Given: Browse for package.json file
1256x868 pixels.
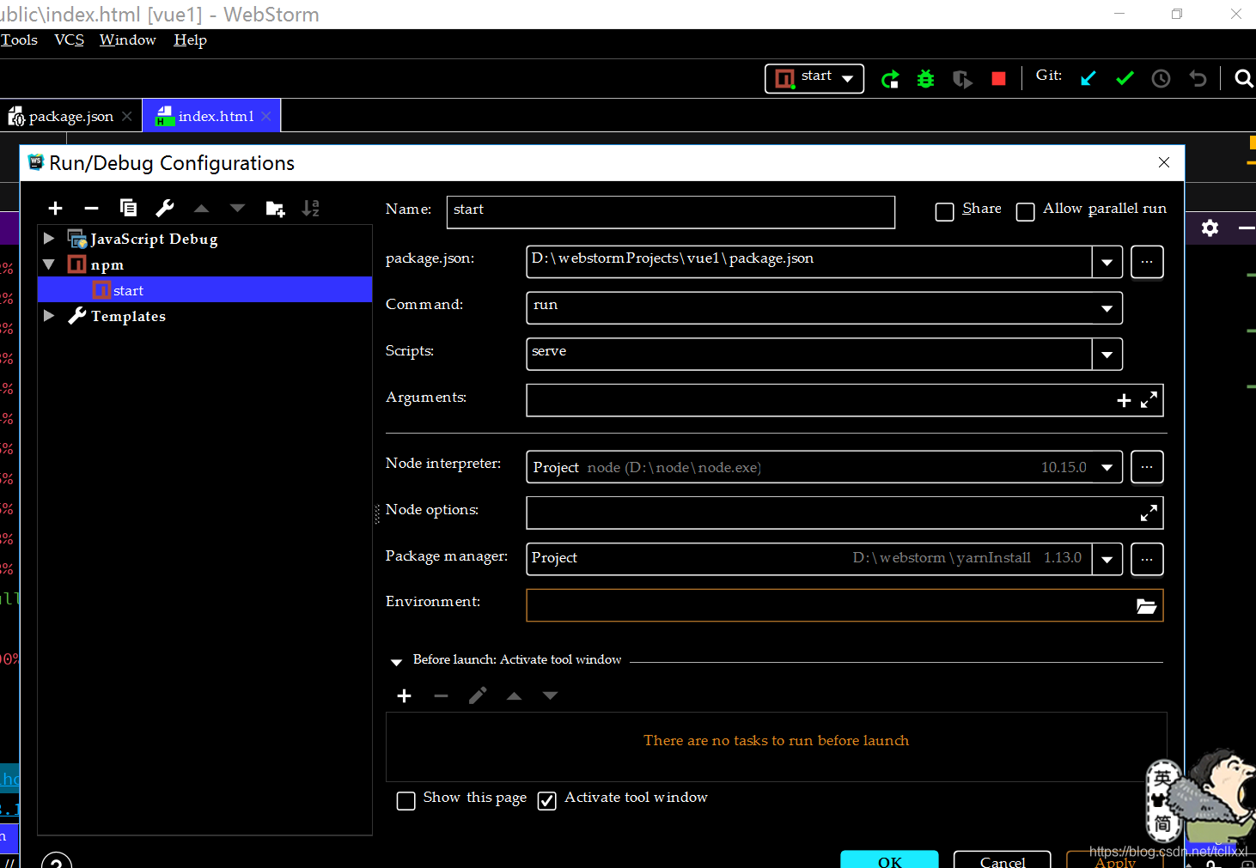Looking at the screenshot, I should pos(1147,262).
